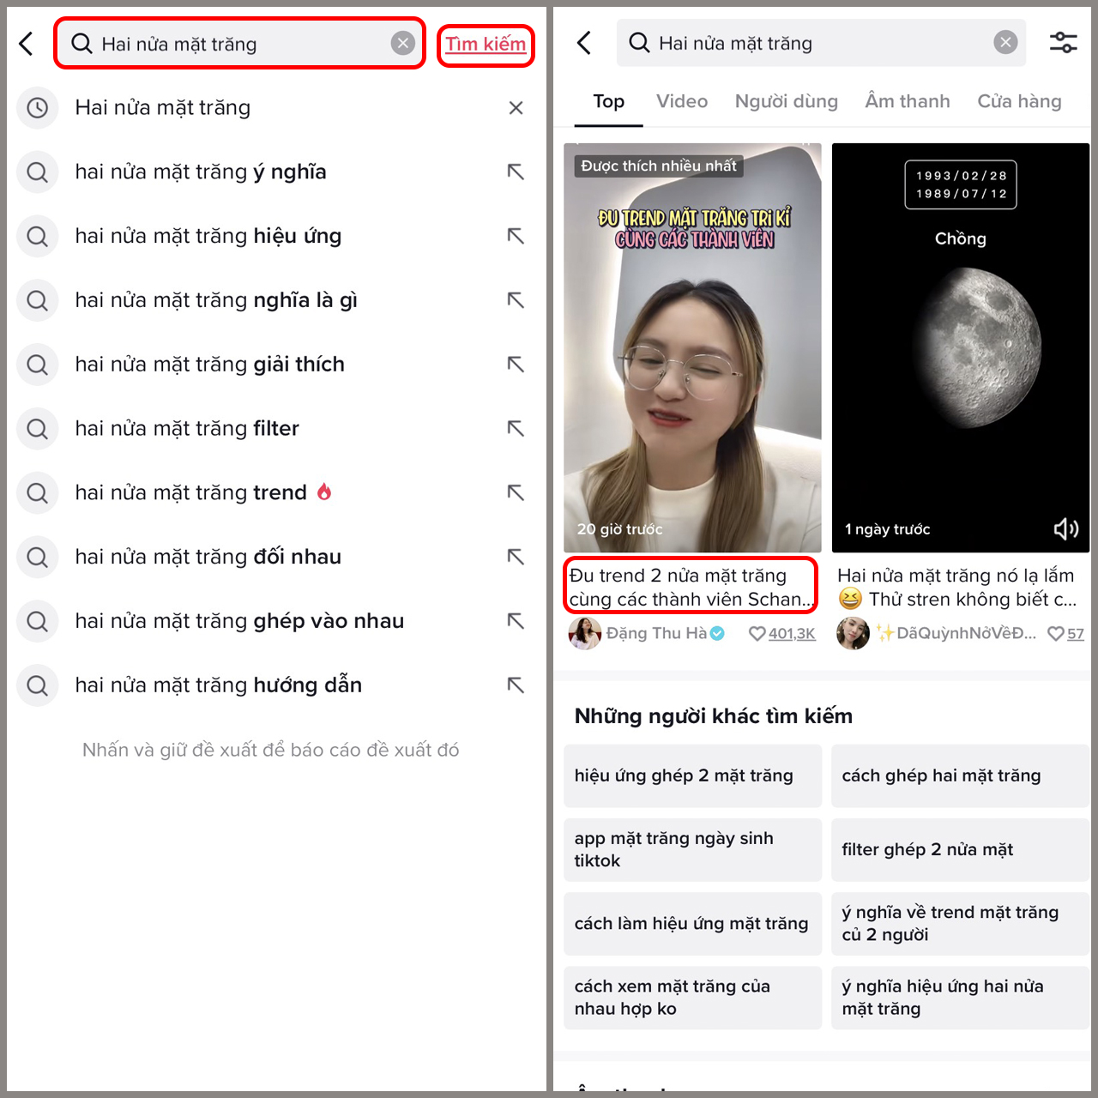Viewport: 1098px width, 1098px height.
Task: Like the moon video using its heart icon
Action: tap(1055, 634)
